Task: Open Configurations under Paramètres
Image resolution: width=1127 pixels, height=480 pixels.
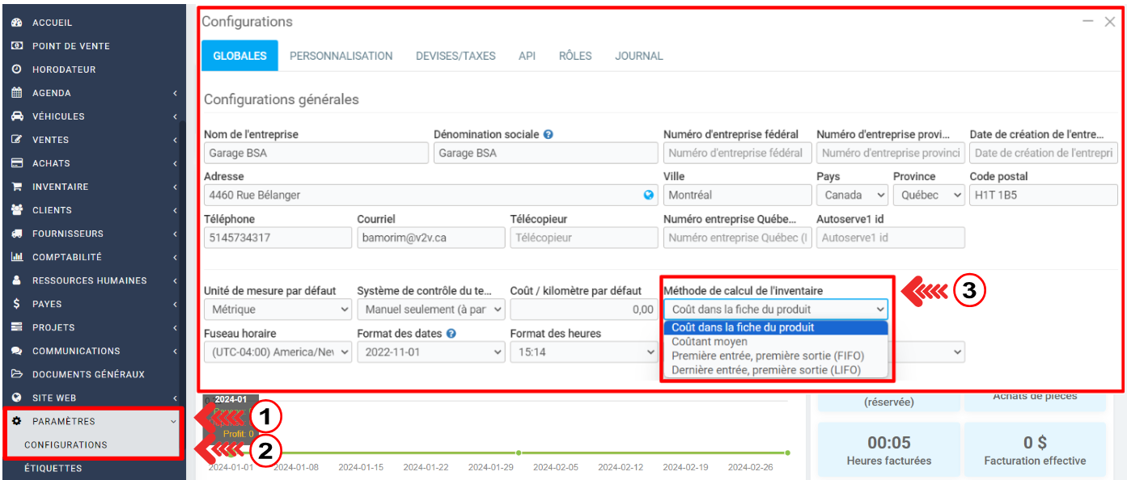Action: pos(66,444)
